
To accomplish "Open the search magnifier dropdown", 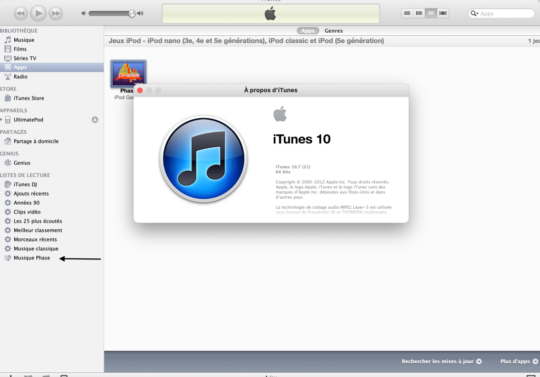I will [475, 14].
